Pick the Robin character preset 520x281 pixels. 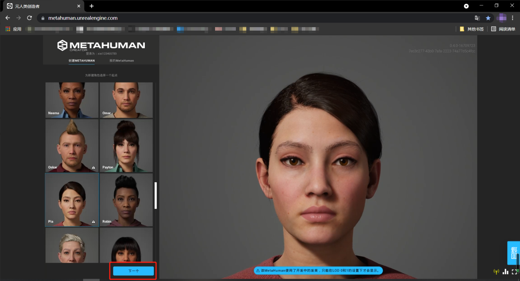126,200
